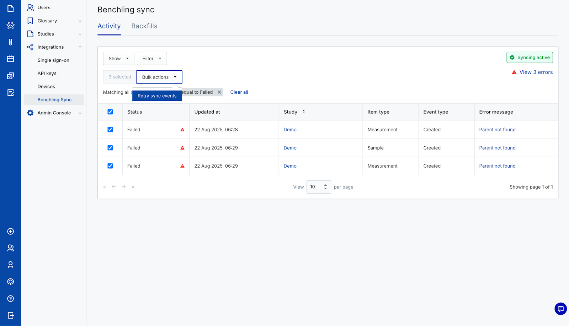This screenshot has height=326, width=569.
Task: Click View 3 errors link
Action: (536, 72)
